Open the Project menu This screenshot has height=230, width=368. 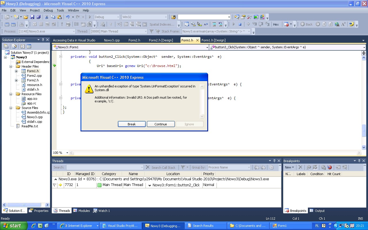tap(35, 10)
